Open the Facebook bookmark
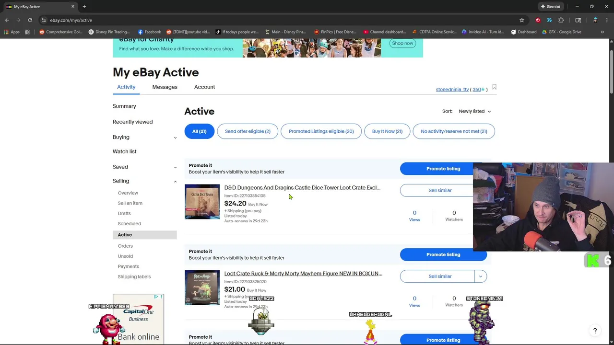This screenshot has height=345, width=614. click(150, 32)
